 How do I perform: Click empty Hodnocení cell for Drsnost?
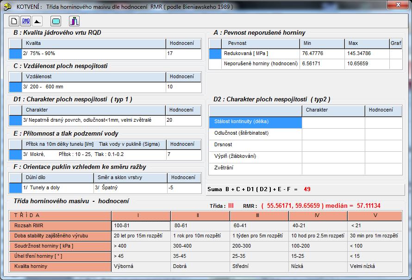tap(384, 146)
